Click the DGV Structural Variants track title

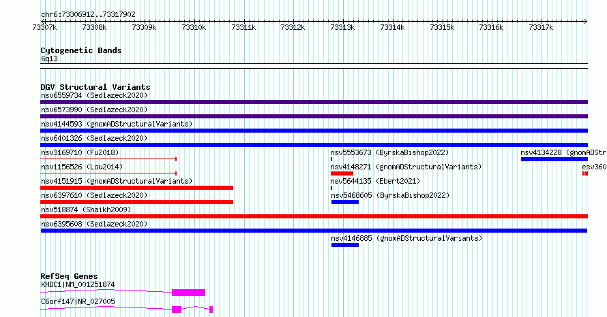(95, 87)
